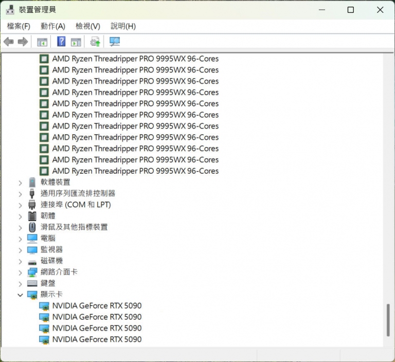Select the last NVIDIA GeForce RTX 5090 entry
Image resolution: width=395 pixels, height=362 pixels.
click(97, 339)
